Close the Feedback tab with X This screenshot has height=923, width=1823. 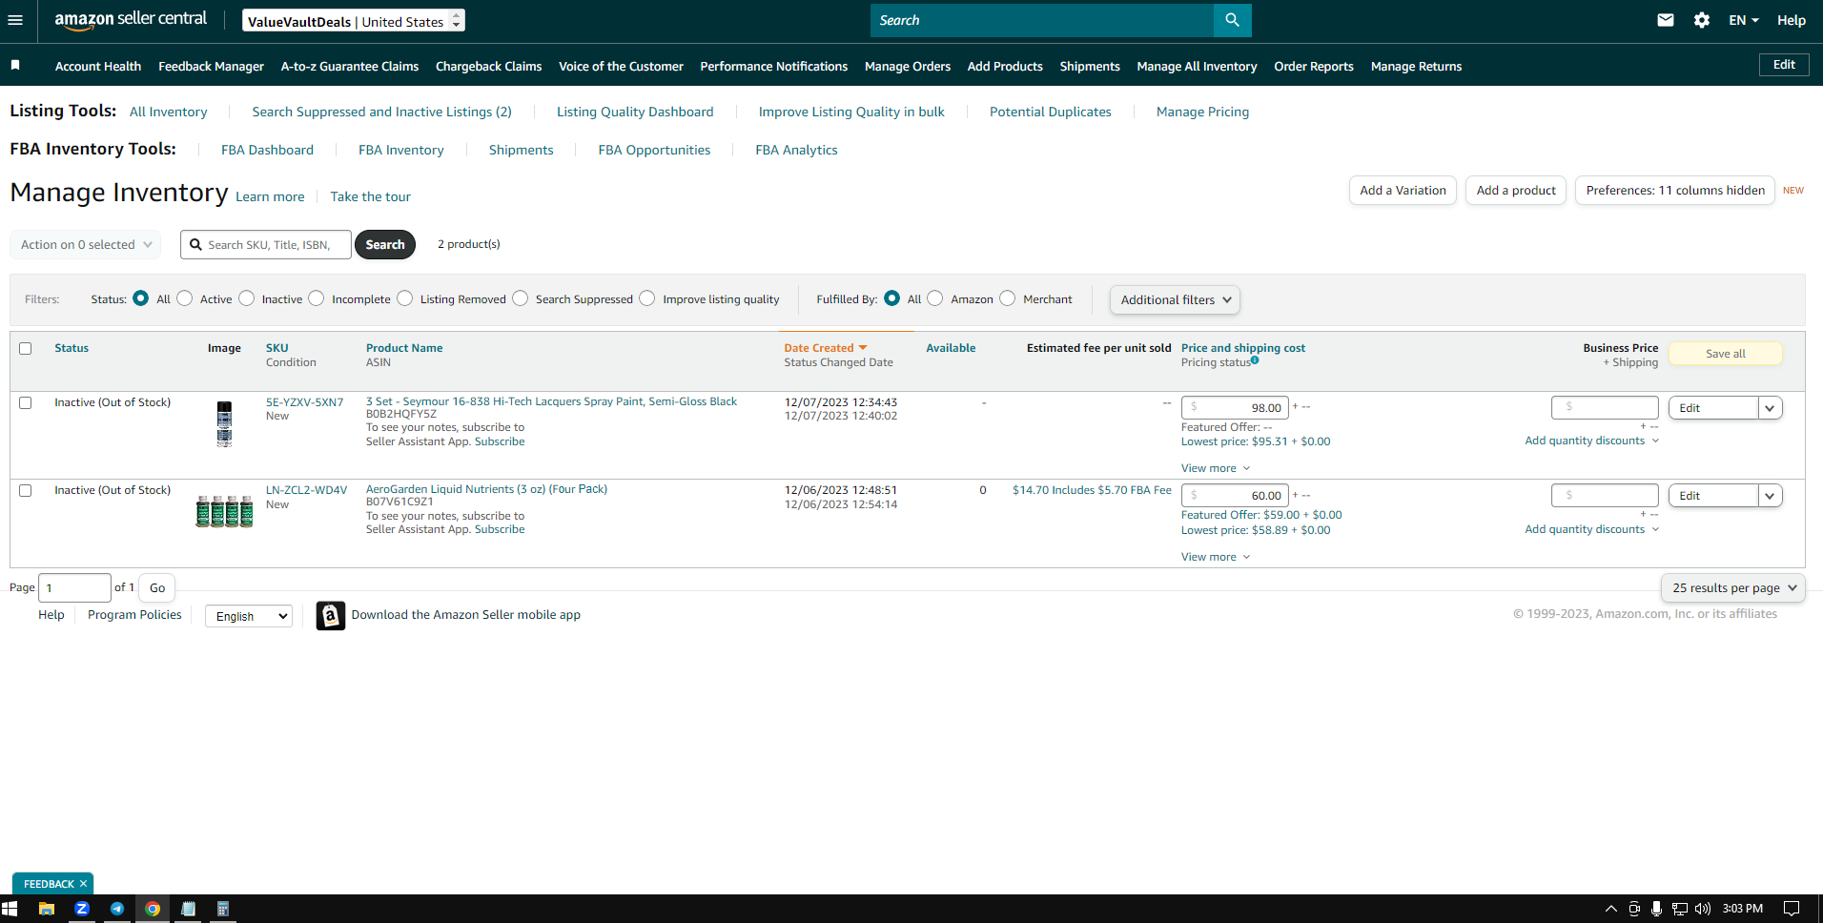coord(83,884)
